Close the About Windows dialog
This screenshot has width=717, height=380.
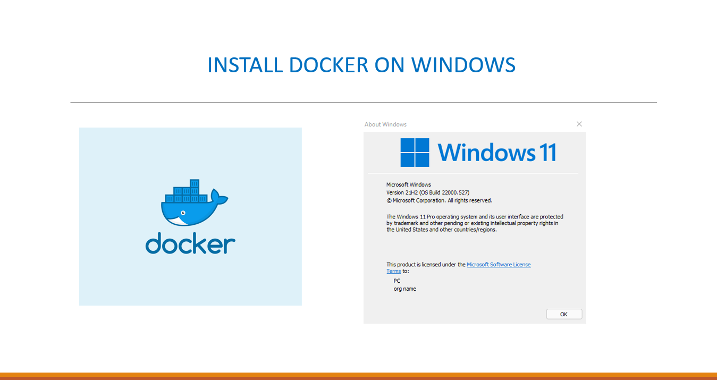click(579, 124)
